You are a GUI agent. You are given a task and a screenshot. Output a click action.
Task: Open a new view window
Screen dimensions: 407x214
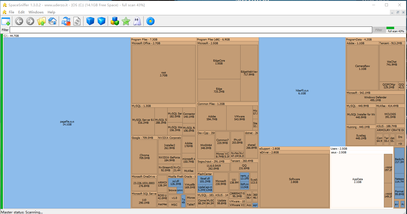tap(6, 21)
